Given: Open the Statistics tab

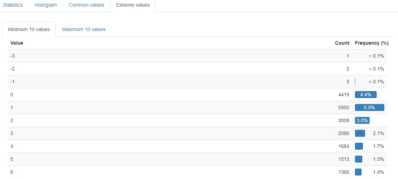Looking at the screenshot, I should tap(13, 5).
